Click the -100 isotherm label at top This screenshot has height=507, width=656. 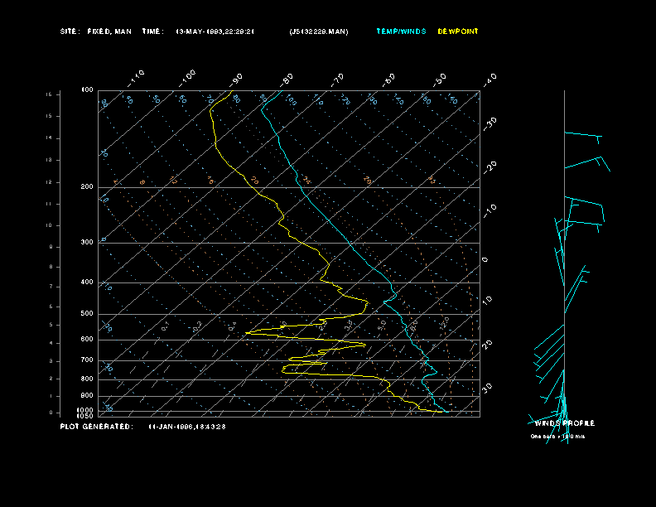[186, 79]
